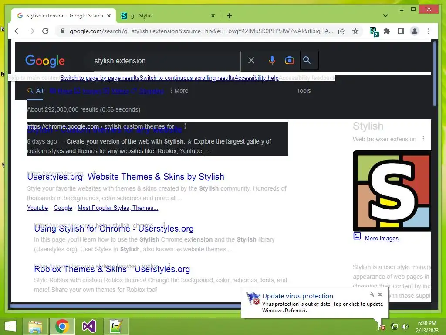Screen dimensions: 446x335
Task: Click the site padlock icon
Action: [x=63, y=31]
